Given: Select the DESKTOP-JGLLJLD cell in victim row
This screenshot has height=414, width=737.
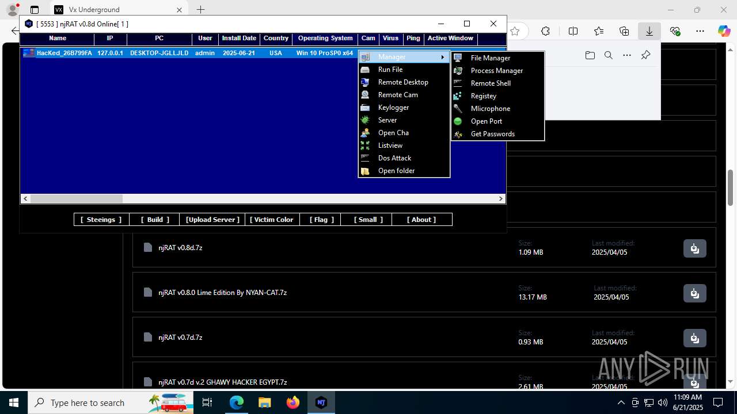Looking at the screenshot, I should pyautogui.click(x=159, y=53).
